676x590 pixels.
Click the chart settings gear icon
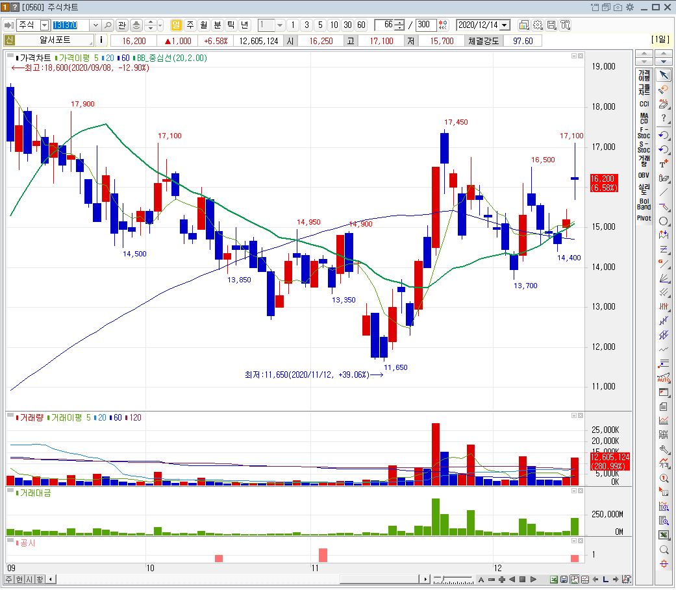(x=538, y=25)
